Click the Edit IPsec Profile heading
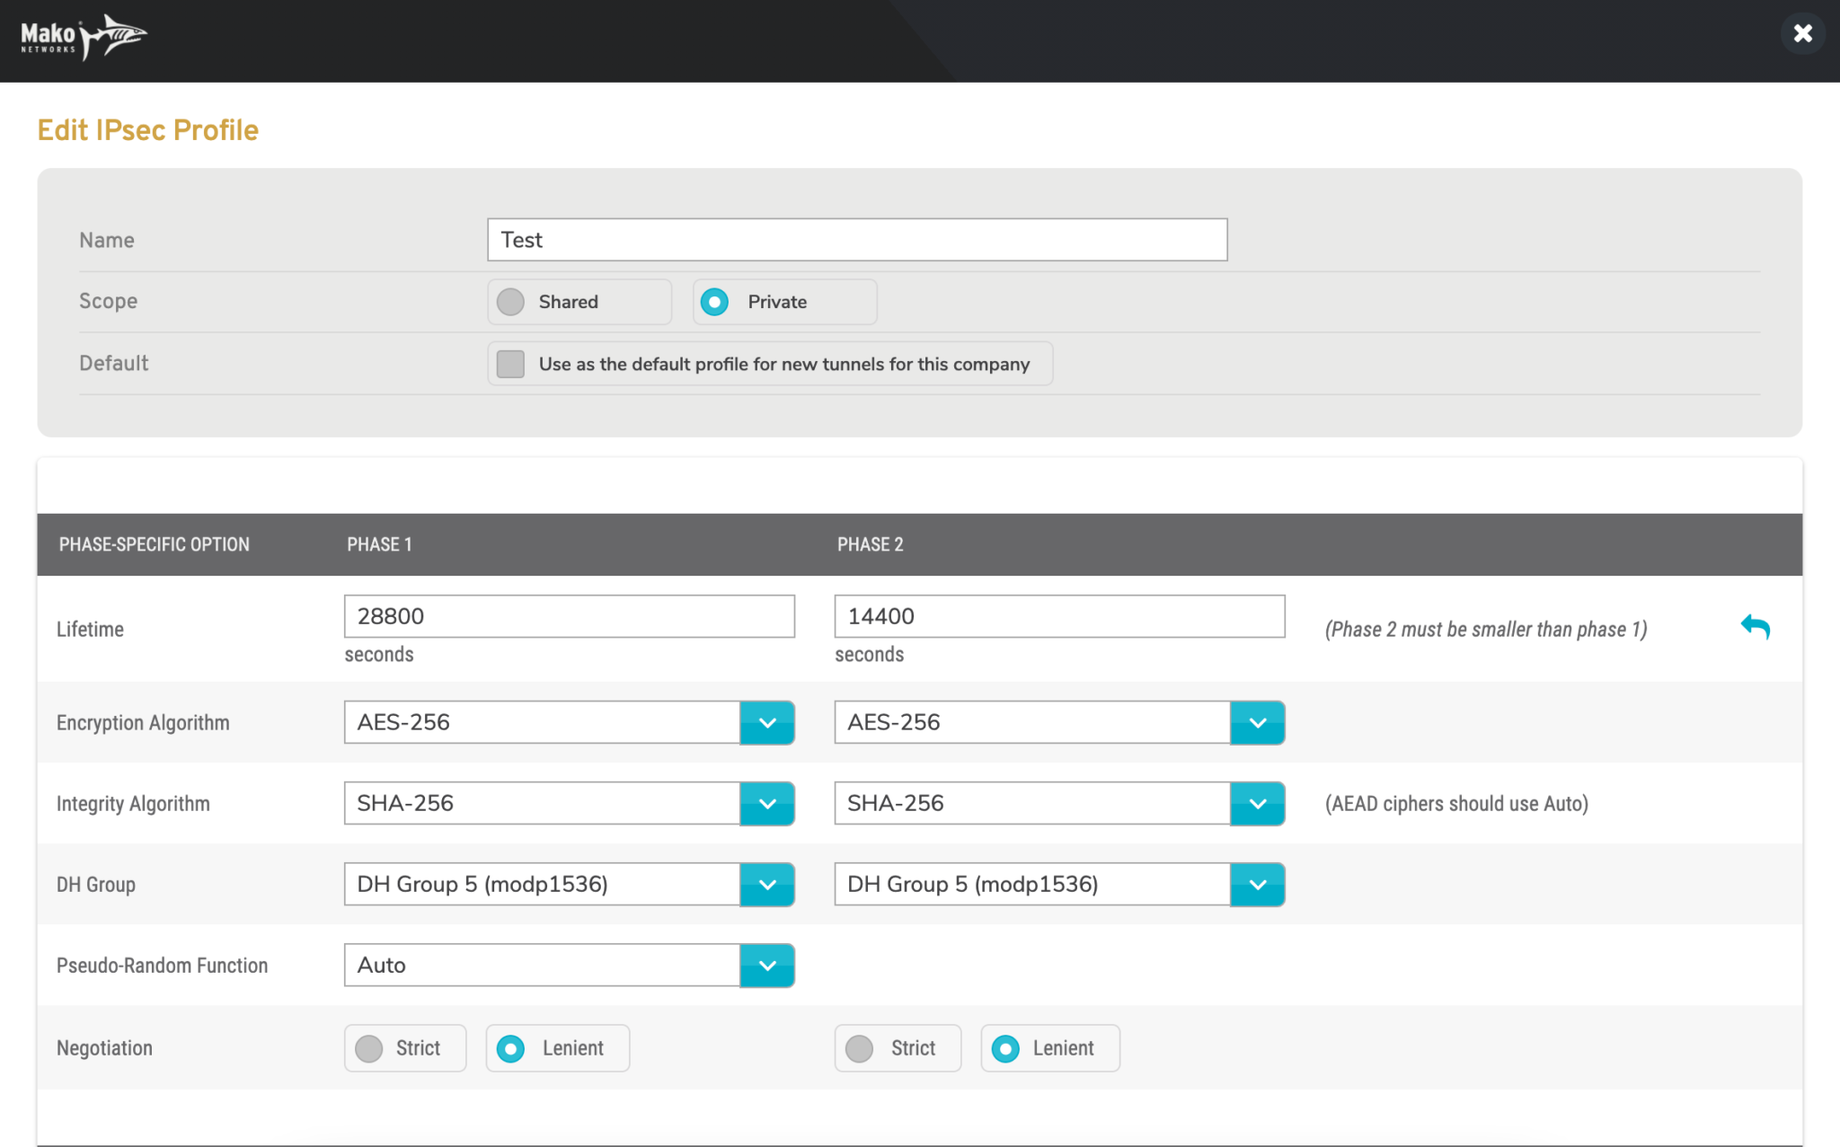1840x1147 pixels. (x=146, y=129)
